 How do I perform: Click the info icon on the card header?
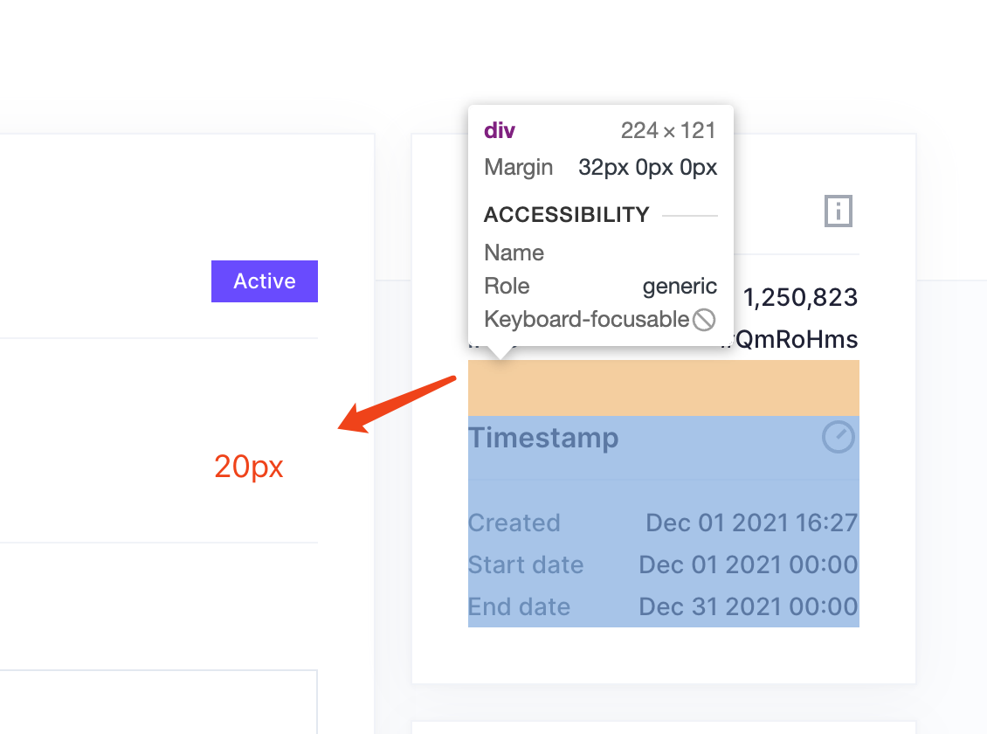tap(838, 211)
